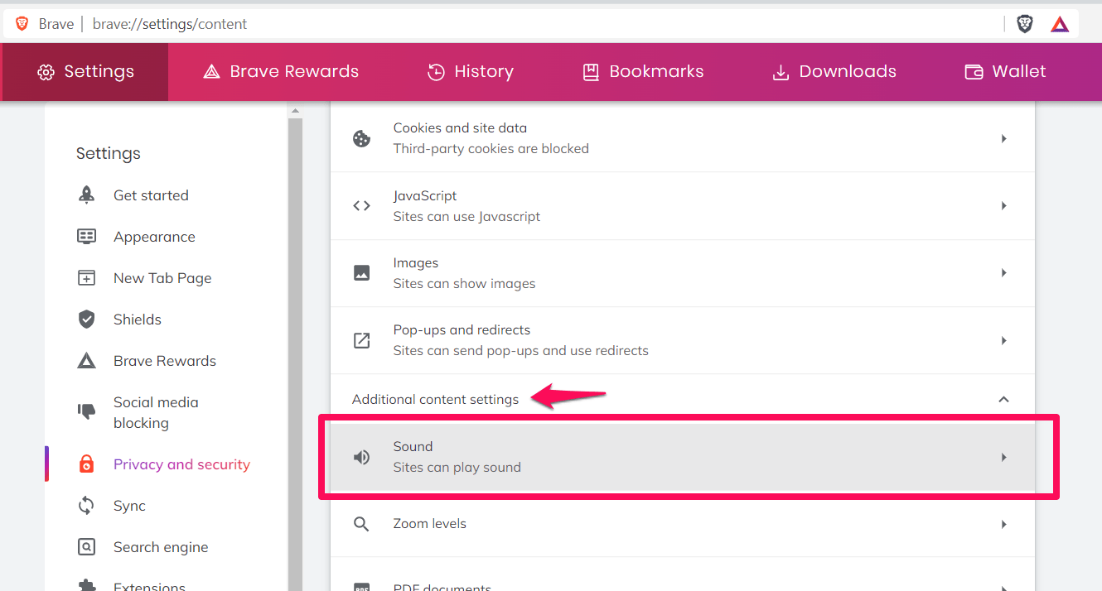Click the Bookmarks book icon in top bar
This screenshot has width=1102, height=591.
[591, 72]
